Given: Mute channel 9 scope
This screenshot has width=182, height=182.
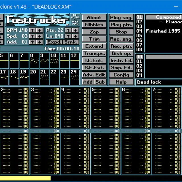Looking at the screenshot, I should point(44,61).
